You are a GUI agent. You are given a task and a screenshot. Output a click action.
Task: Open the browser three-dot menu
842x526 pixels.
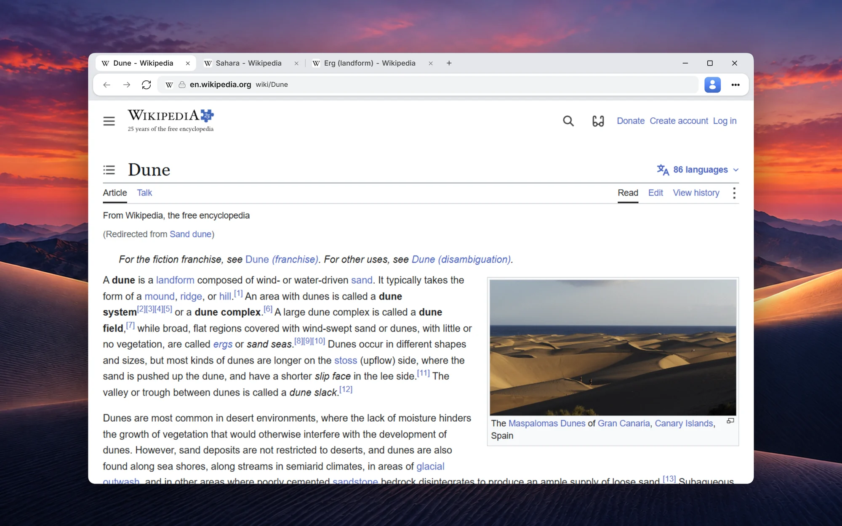[x=735, y=85]
